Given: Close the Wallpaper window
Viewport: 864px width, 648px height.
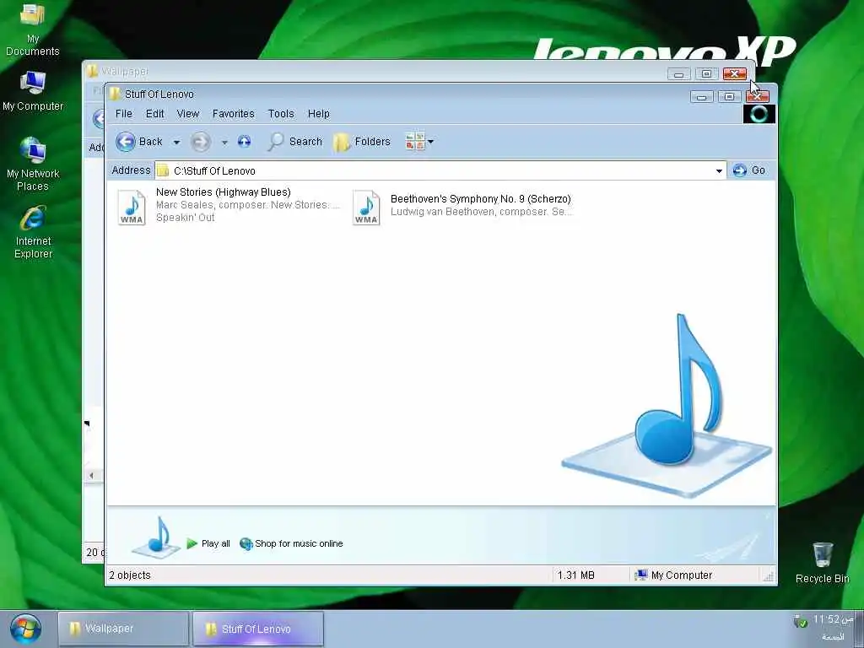Looking at the screenshot, I should tap(735, 74).
